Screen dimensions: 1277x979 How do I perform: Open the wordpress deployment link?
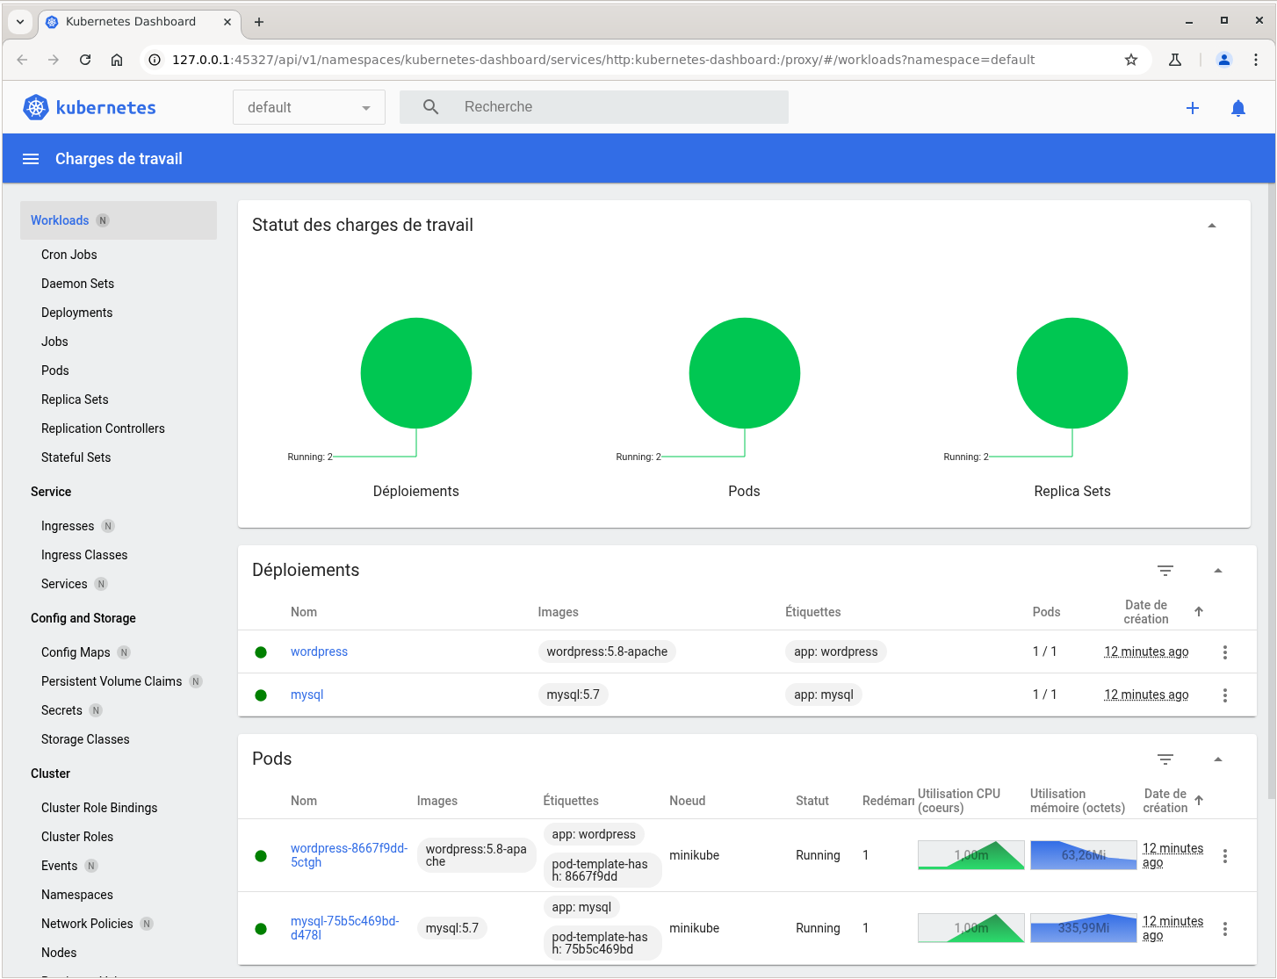tap(319, 651)
